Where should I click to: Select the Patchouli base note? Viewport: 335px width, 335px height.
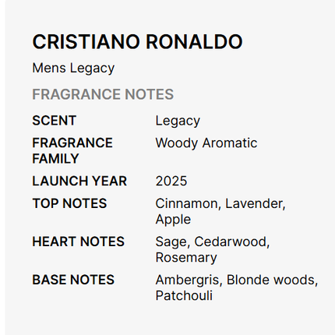click(x=184, y=295)
